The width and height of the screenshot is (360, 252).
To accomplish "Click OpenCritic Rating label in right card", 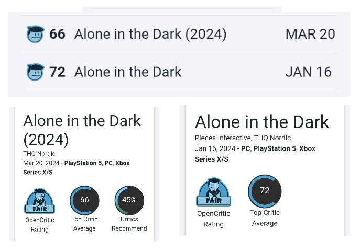I will (x=213, y=219).
